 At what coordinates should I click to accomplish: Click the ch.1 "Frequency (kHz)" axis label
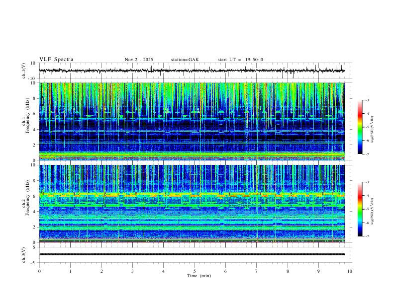[x=27, y=116]
